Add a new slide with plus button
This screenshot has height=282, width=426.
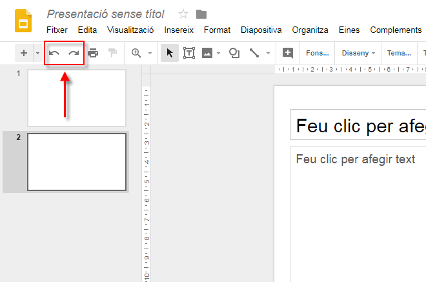click(x=24, y=53)
